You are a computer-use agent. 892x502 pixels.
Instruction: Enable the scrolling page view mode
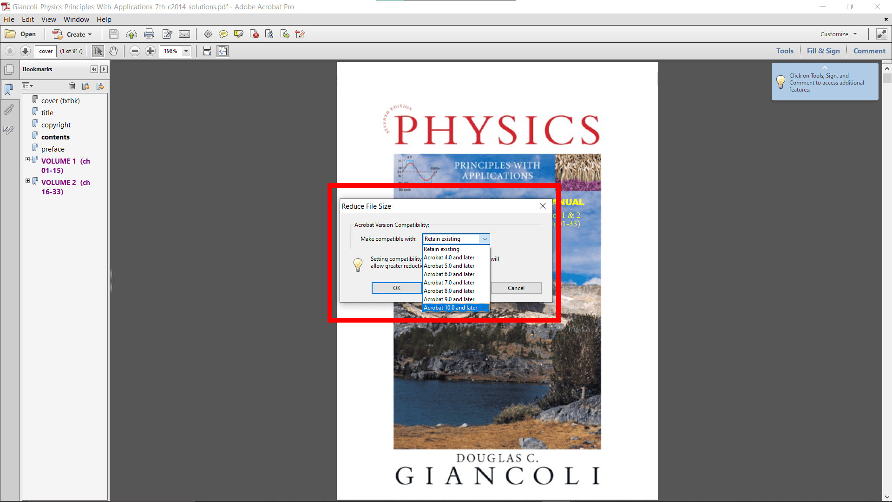click(207, 51)
